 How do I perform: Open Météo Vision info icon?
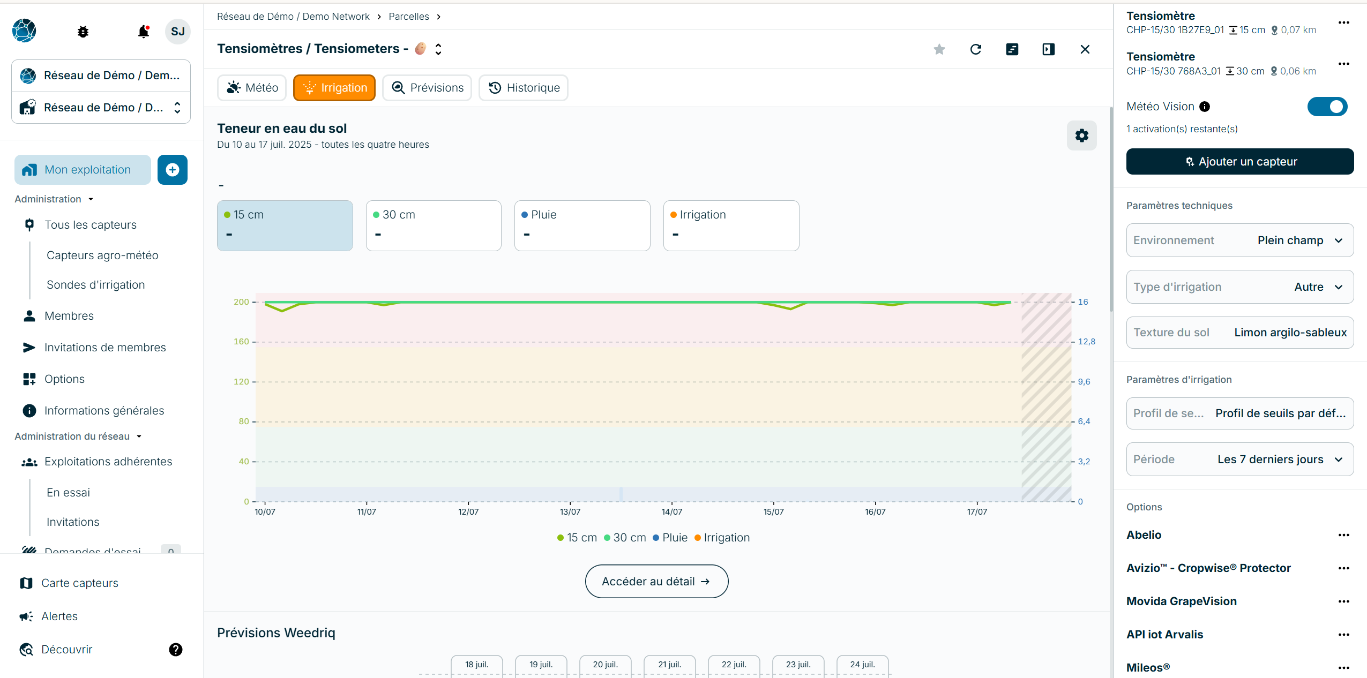click(1205, 107)
